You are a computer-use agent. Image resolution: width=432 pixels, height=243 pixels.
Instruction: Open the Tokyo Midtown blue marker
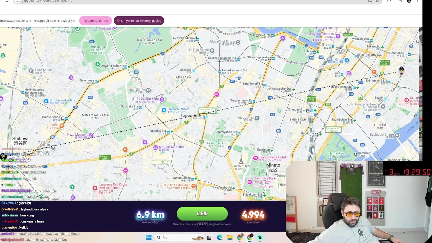click(x=164, y=110)
